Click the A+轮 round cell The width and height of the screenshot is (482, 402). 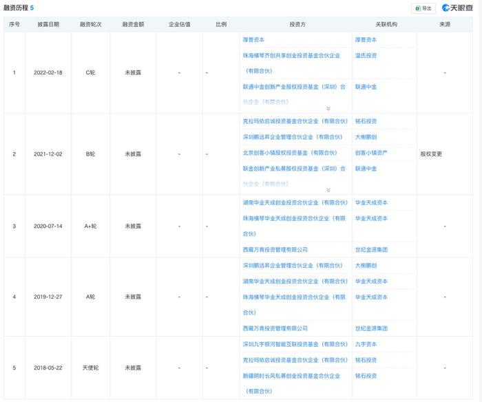pos(90,226)
